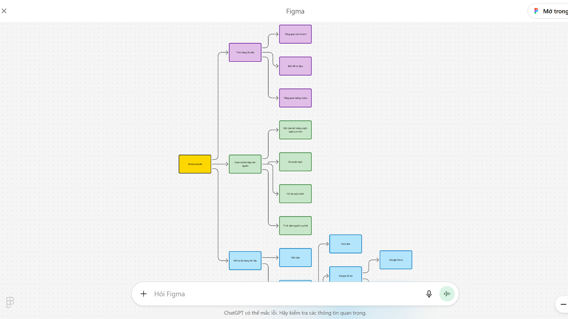Zoom out with the minus button
Screen dimensions: 568x319
[563, 304]
